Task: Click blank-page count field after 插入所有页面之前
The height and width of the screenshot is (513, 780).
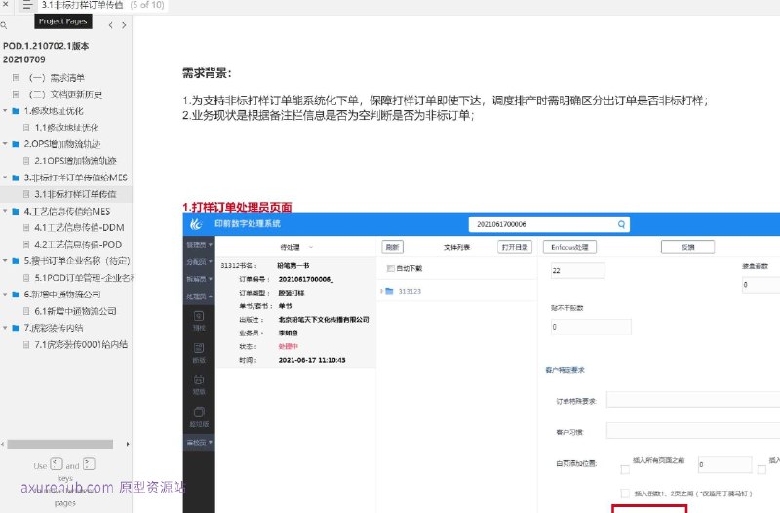Action: pos(724,465)
